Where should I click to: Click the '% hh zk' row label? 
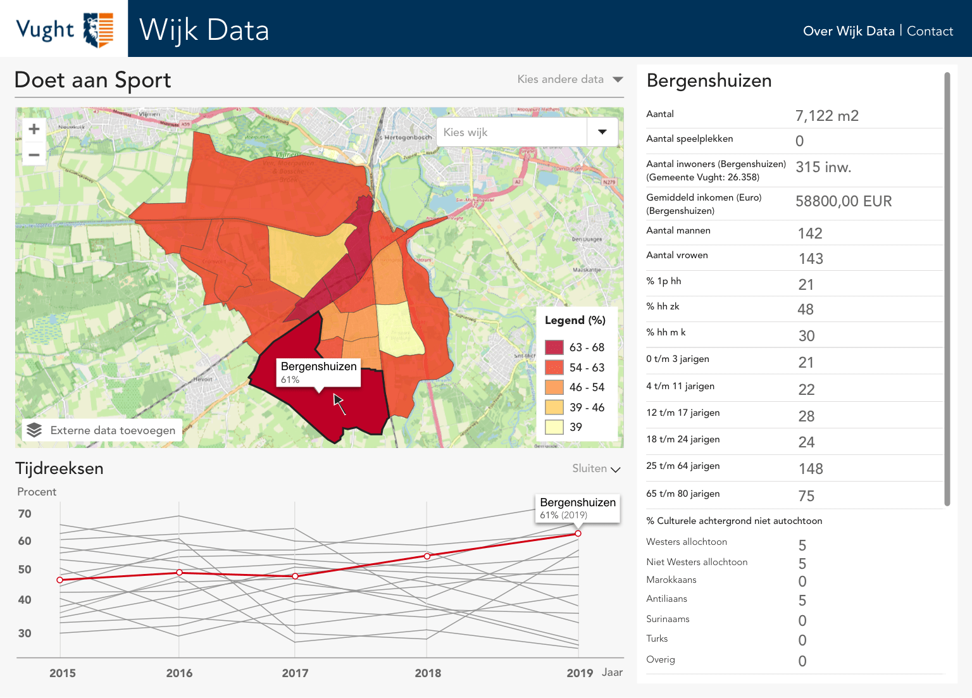(x=663, y=306)
